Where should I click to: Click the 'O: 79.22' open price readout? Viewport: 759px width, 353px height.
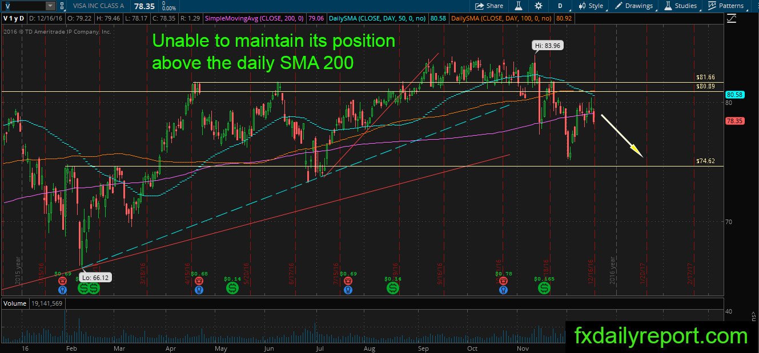pos(80,18)
